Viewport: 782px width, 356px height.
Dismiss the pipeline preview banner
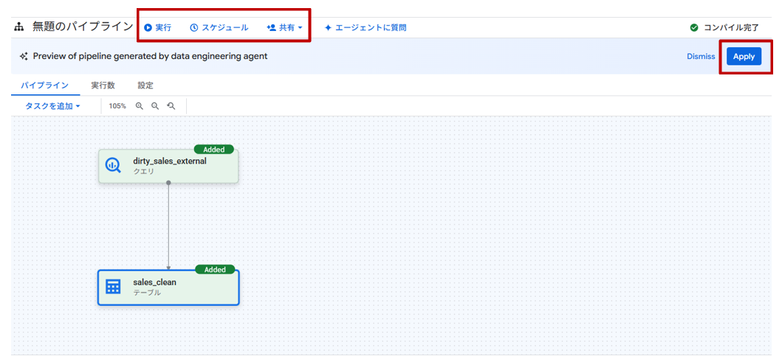tap(700, 57)
